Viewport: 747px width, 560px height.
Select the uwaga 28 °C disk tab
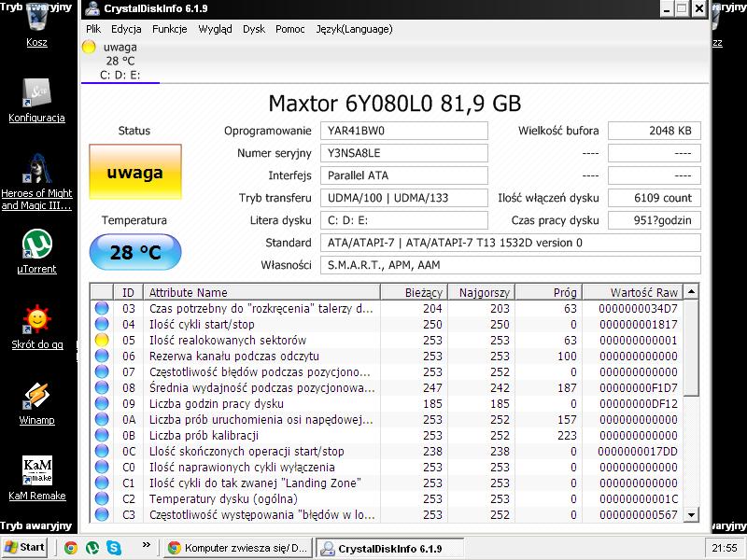[120, 61]
